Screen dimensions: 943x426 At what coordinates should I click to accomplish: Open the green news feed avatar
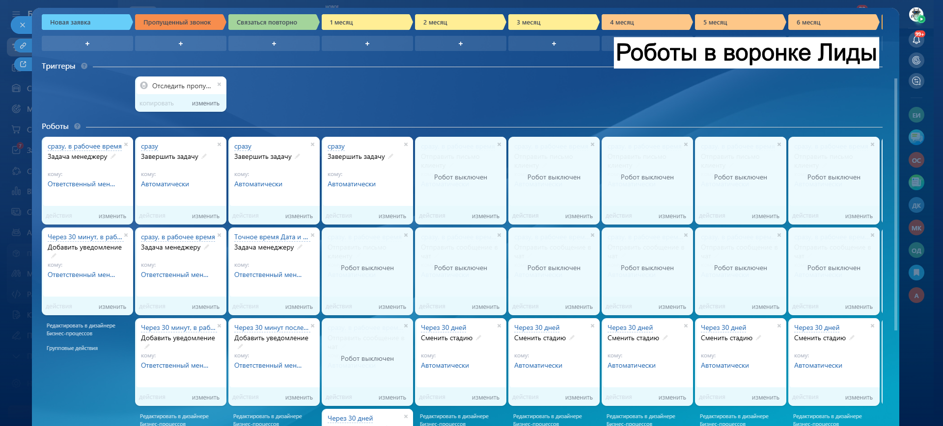point(916,182)
